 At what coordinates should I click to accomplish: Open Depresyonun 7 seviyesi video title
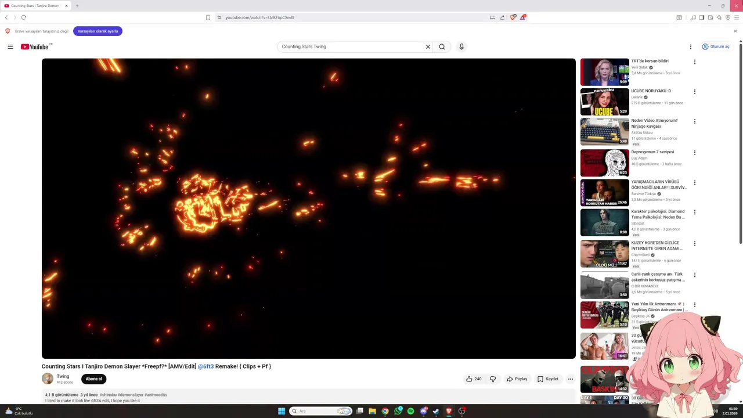pos(652,152)
